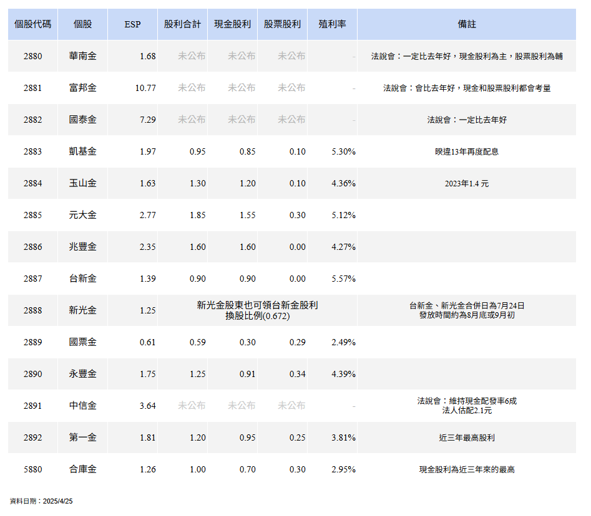Click stock dividend value 0.29
Image resolution: width=591 pixels, height=516 pixels.
[x=298, y=343]
